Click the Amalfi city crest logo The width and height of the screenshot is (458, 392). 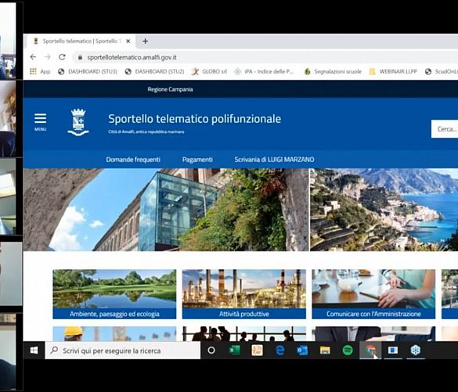point(78,122)
